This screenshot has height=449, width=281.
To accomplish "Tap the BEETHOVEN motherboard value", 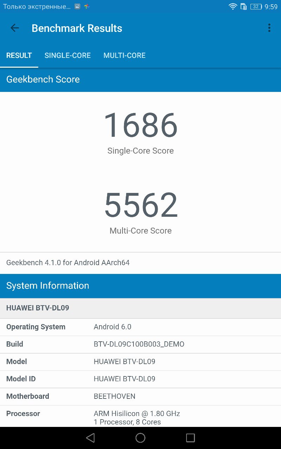I will pos(115,396).
